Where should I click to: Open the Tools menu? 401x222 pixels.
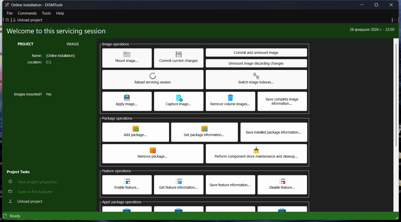[46, 13]
